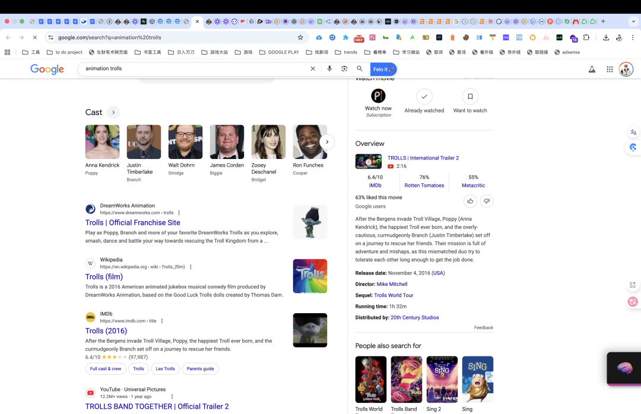The height and width of the screenshot is (414, 641).
Task: Open Trolls (2016) IMDb result
Action: [x=106, y=330]
